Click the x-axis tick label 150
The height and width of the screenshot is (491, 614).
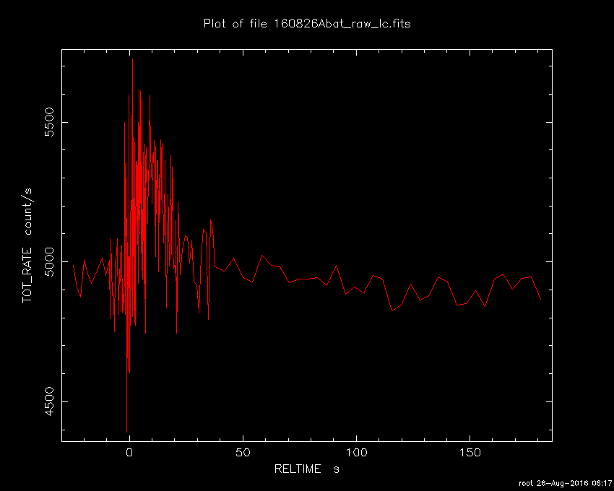click(x=469, y=453)
